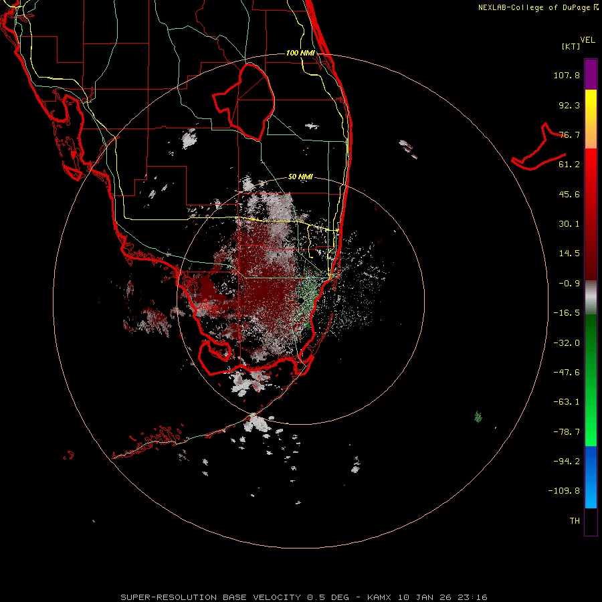
Task: Click the 61.2 legend value
Action: pos(569,165)
